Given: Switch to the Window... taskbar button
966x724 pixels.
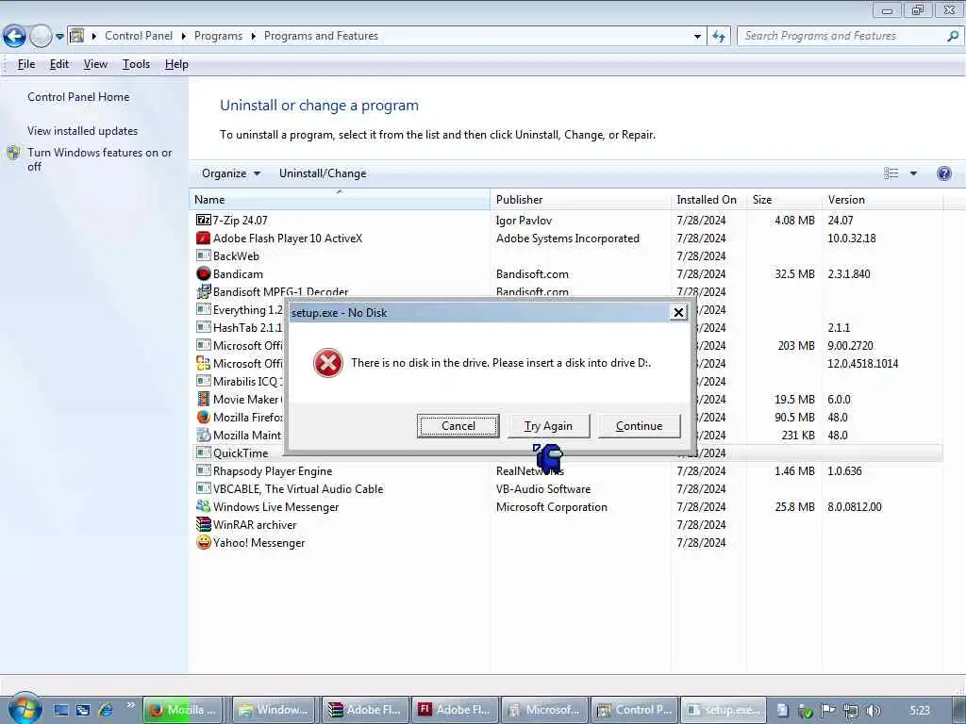Looking at the screenshot, I should (x=274, y=710).
